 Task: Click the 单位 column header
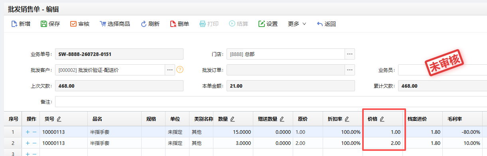point(177,119)
